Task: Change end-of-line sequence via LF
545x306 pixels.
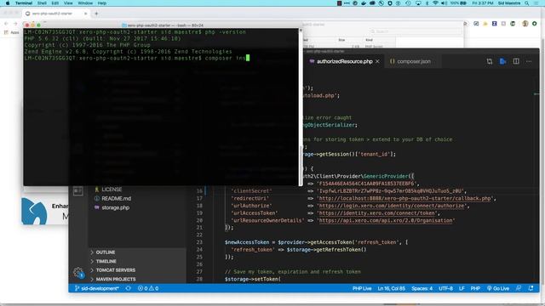Action: pyautogui.click(x=462, y=289)
